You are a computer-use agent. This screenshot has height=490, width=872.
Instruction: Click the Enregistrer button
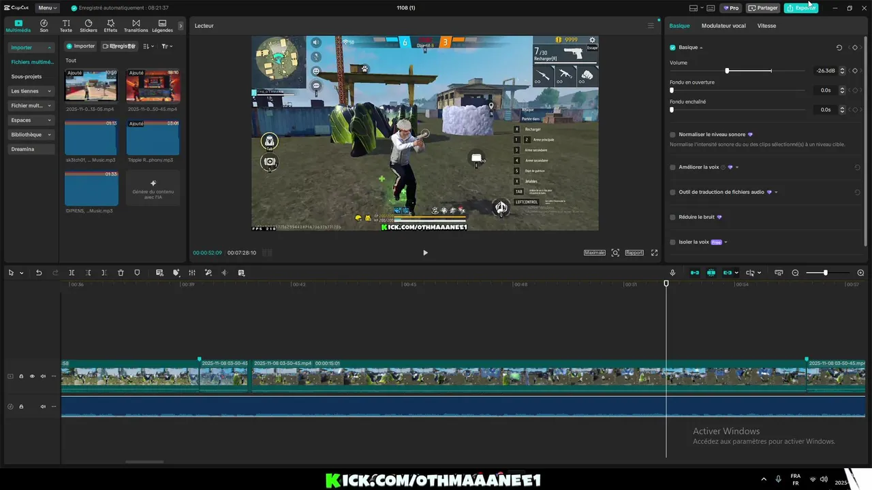[x=119, y=46]
